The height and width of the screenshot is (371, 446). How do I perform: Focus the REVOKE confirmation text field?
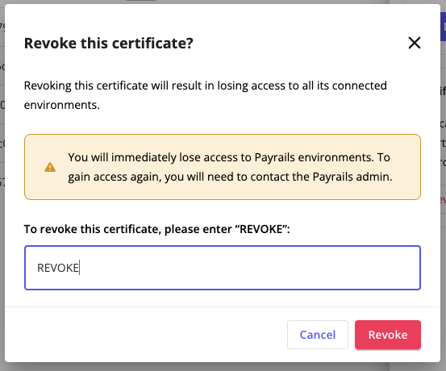(x=223, y=268)
